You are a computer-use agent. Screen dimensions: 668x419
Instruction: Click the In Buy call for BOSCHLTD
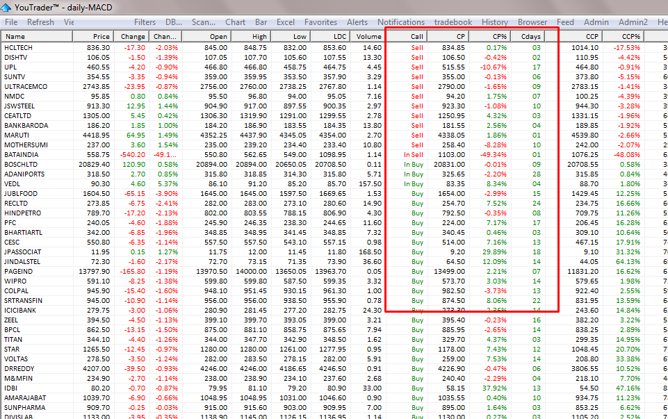tap(413, 165)
